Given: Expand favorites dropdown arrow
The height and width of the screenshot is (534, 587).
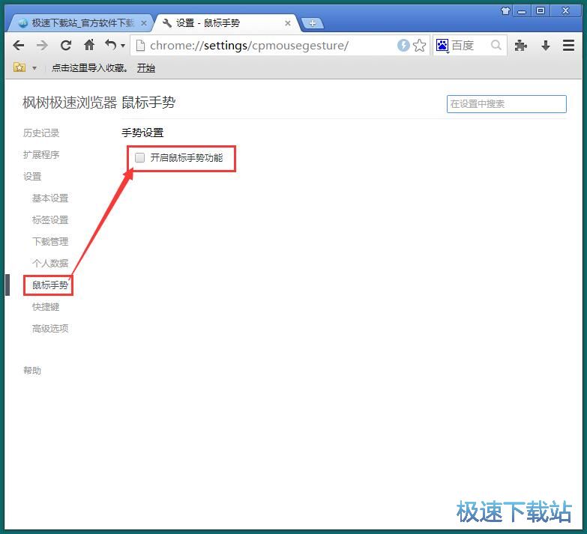Looking at the screenshot, I should 34,68.
